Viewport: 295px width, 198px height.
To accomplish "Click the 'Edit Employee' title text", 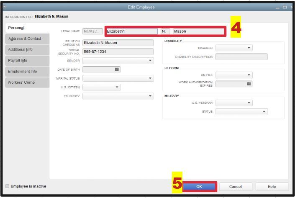I will pyautogui.click(x=141, y=7).
